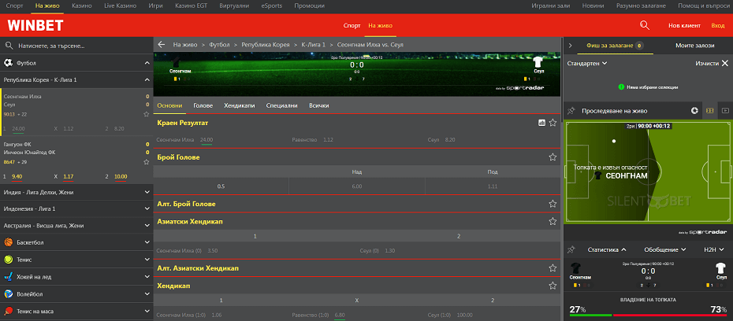Click the back arrow in the breadcrumb bar
The image size is (733, 321).
pos(162,45)
